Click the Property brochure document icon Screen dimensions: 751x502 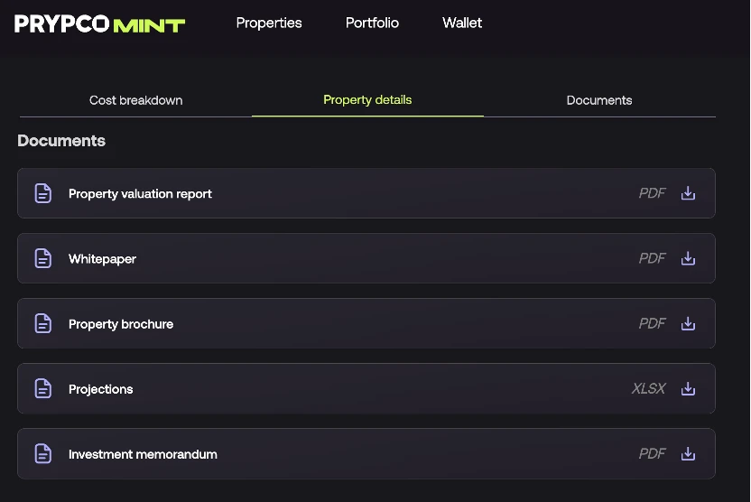pyautogui.click(x=43, y=323)
